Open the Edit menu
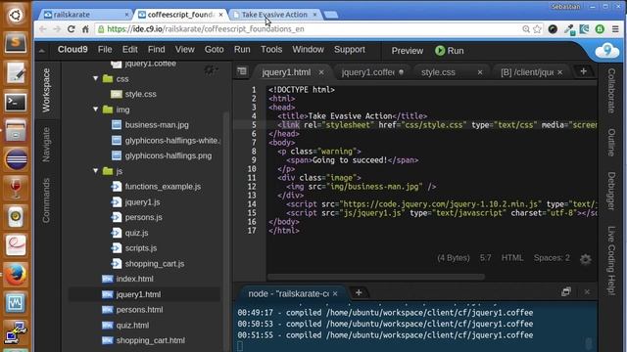This screenshot has width=627, height=352. point(130,50)
